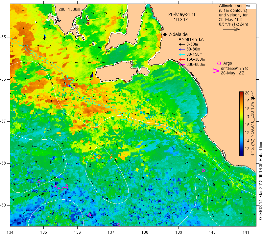The height and width of the screenshot is (236, 263).
Task: Click the magenta drifter V legend symbol
Action: point(216,71)
